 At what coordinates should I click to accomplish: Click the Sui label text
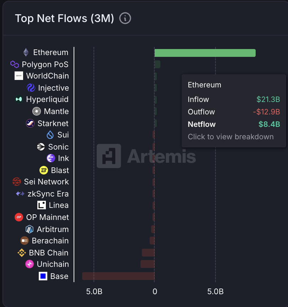(x=63, y=135)
